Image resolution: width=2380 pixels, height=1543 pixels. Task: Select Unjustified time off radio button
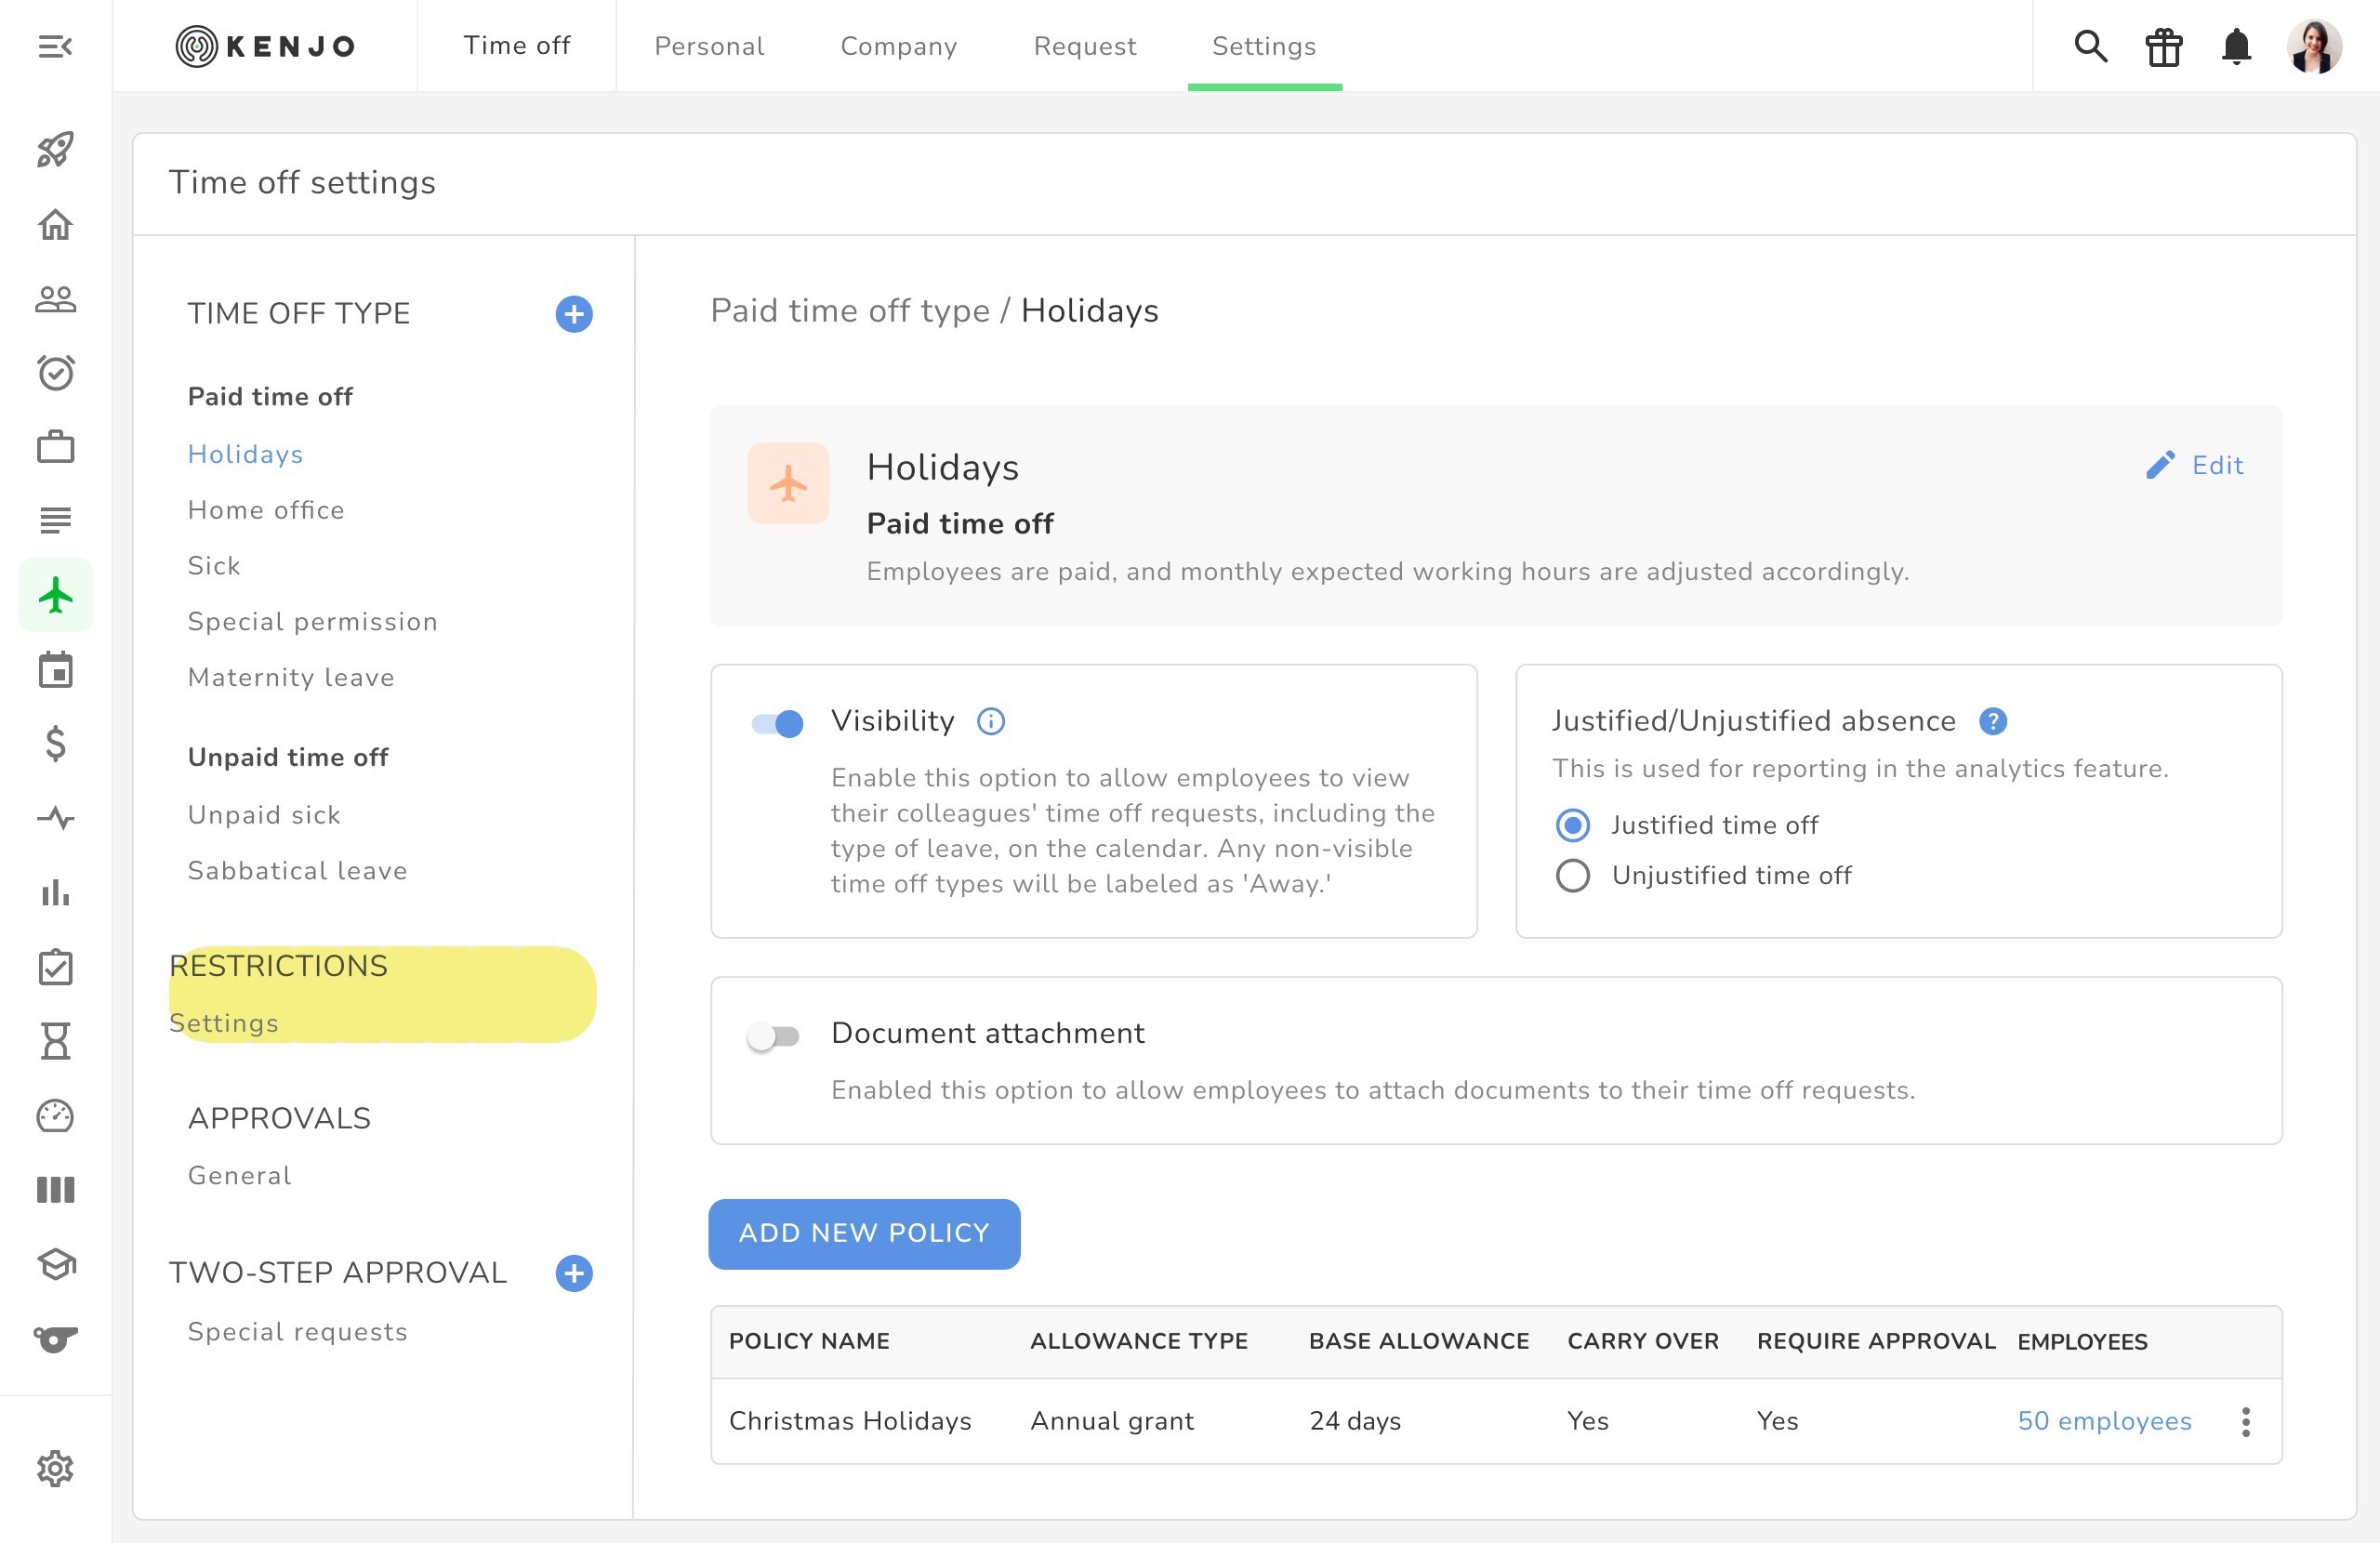coord(1572,875)
